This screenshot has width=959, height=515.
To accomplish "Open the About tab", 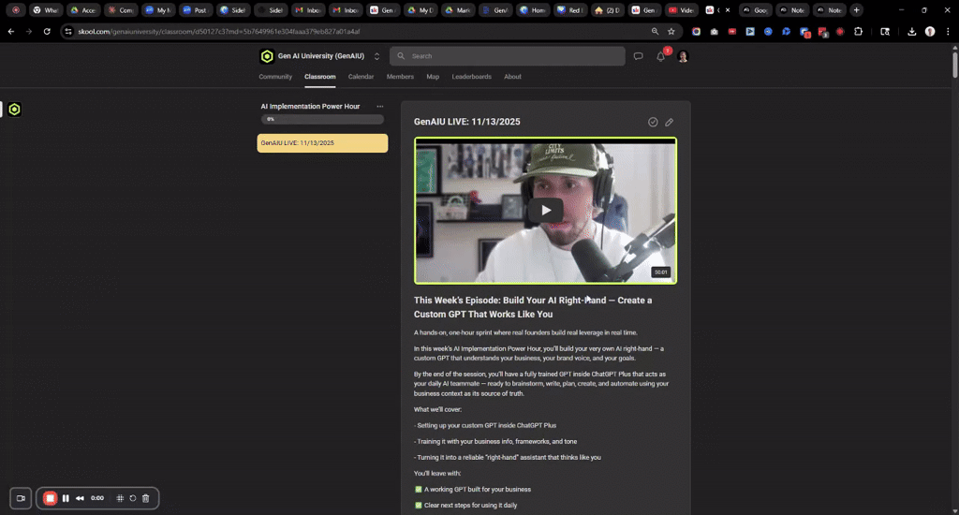I will click(512, 77).
